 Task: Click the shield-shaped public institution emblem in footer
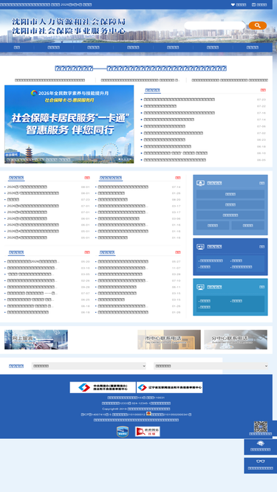pos(123,432)
